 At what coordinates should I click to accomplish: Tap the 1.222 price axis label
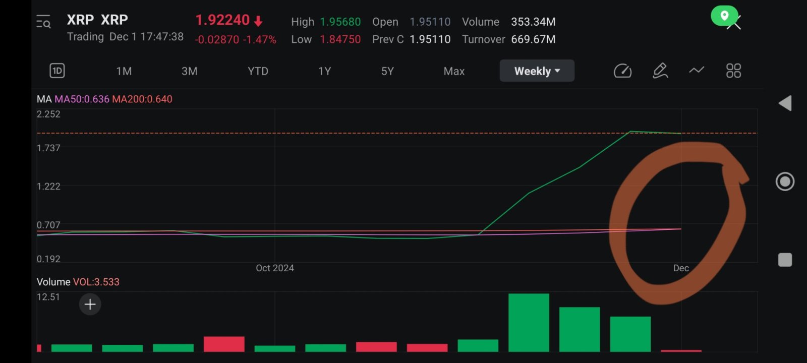click(48, 186)
